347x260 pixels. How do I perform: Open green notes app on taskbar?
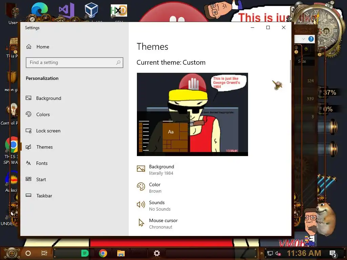(85, 253)
